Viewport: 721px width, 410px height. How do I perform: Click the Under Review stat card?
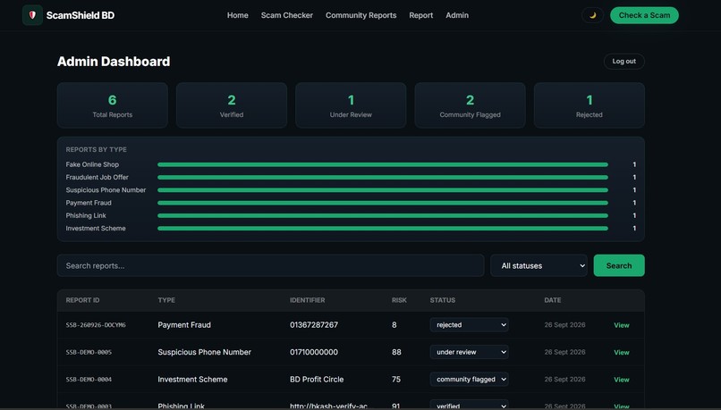point(351,105)
